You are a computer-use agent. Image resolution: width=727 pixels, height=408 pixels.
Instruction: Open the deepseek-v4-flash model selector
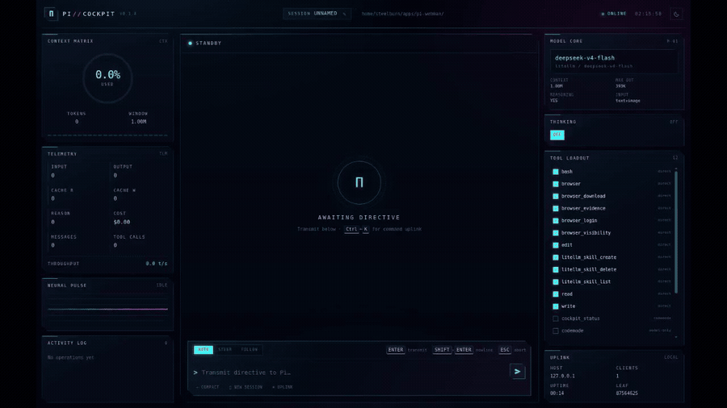614,61
